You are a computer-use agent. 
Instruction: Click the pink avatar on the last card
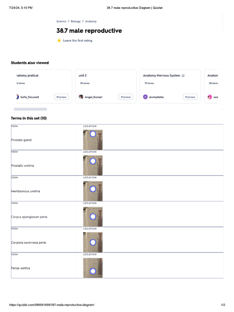coord(210,97)
